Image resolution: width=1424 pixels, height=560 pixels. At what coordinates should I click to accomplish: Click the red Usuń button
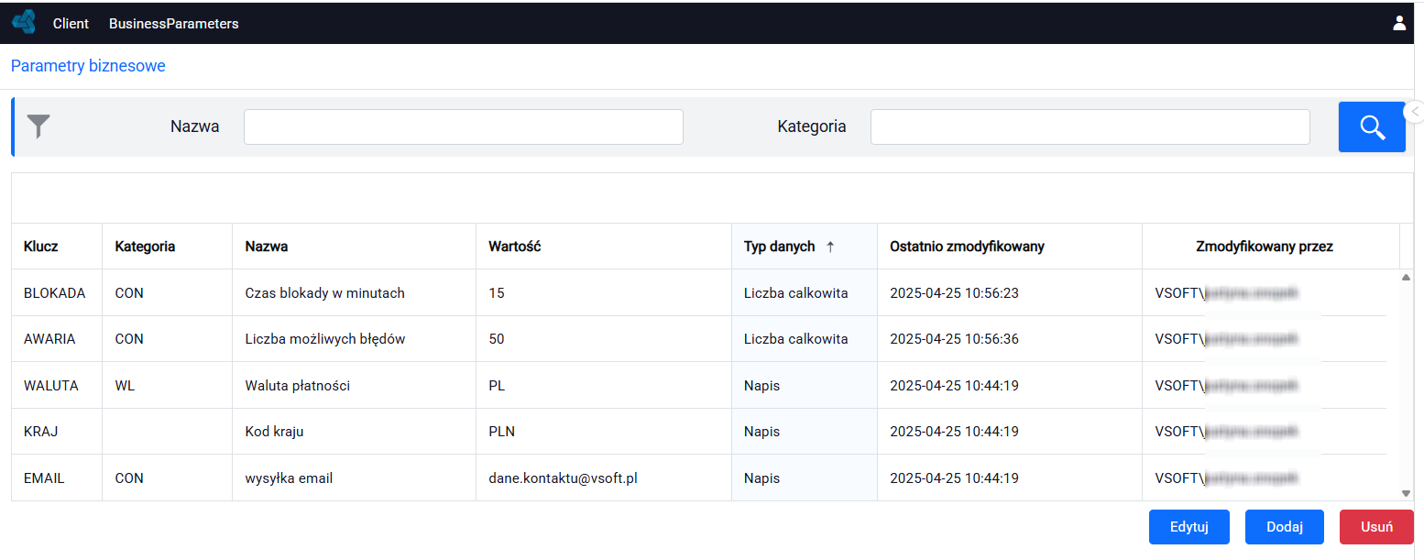click(1376, 527)
